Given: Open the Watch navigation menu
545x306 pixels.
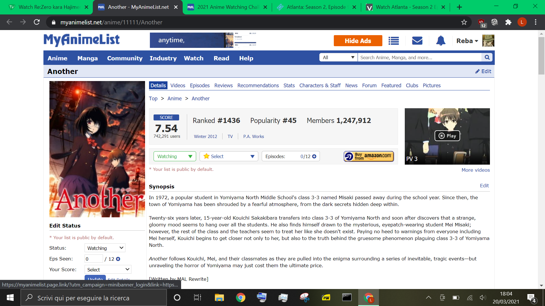Looking at the screenshot, I should coord(194,58).
